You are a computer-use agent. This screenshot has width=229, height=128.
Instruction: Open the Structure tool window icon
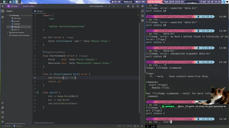(x=3, y=17)
